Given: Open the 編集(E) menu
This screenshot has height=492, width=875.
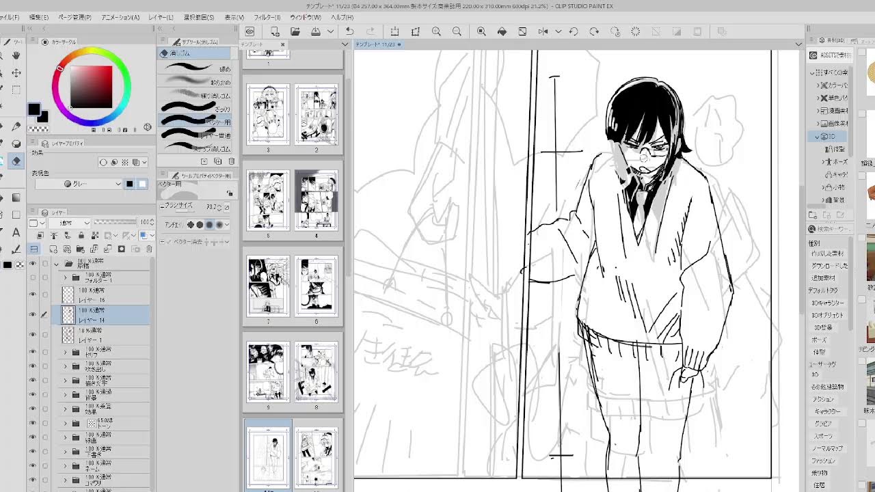Looking at the screenshot, I should tap(38, 17).
